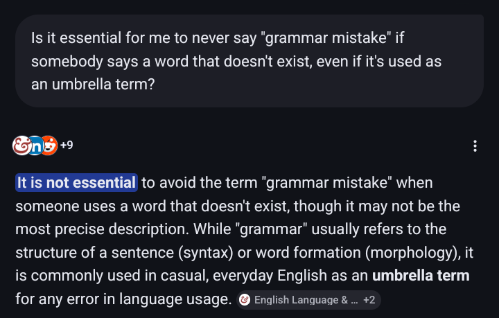Click the blue "n" source icon

pyautogui.click(x=35, y=145)
